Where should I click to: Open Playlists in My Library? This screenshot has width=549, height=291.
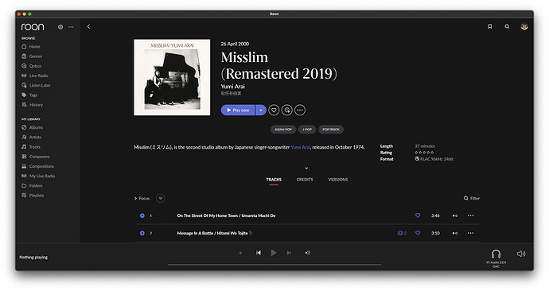(x=33, y=196)
